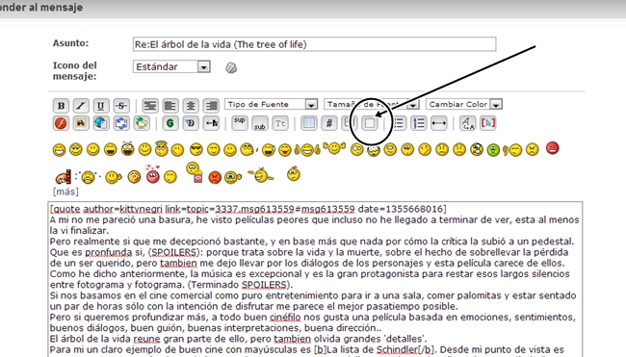Expand the Tamaño de Fuente dropdown
This screenshot has height=357, width=626.
coord(372,104)
